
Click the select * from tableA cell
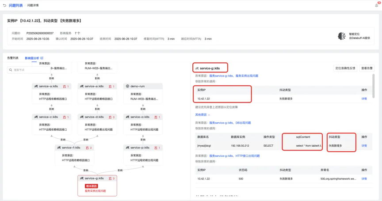309,145
